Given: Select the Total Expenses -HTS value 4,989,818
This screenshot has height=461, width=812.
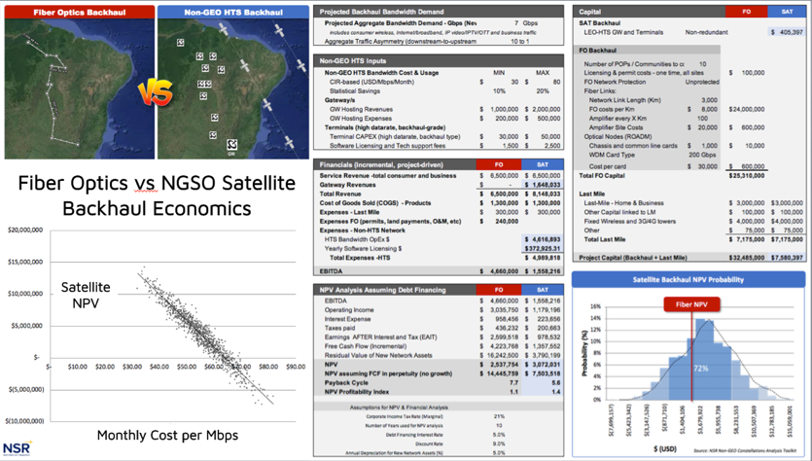Looking at the screenshot, I should click(x=543, y=258).
